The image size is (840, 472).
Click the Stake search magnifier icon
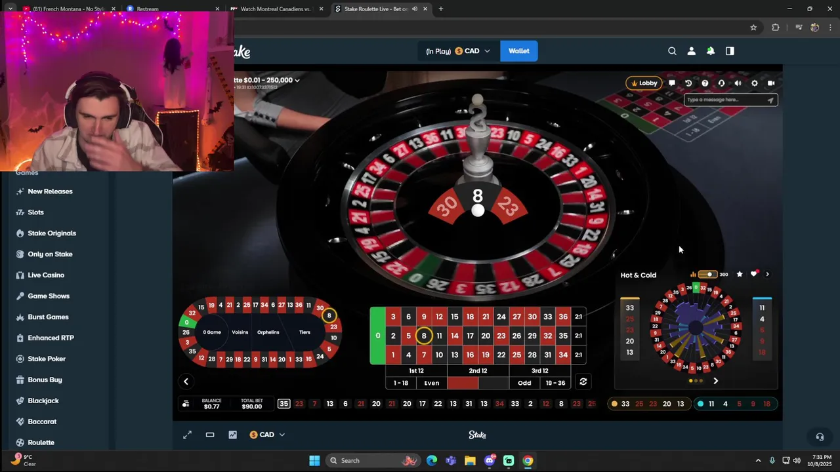click(x=672, y=51)
